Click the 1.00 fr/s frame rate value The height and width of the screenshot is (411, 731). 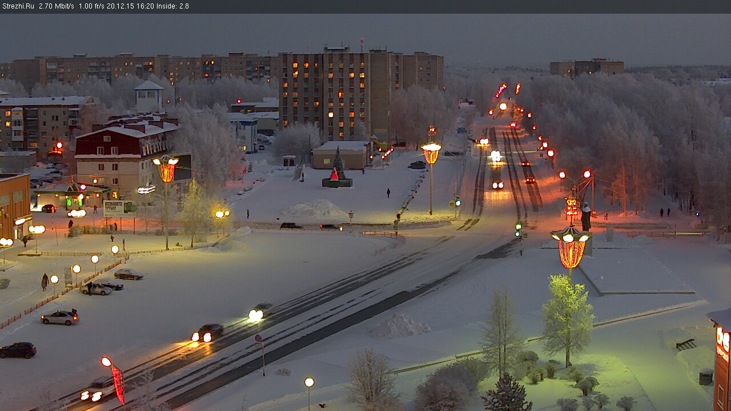[93, 6]
